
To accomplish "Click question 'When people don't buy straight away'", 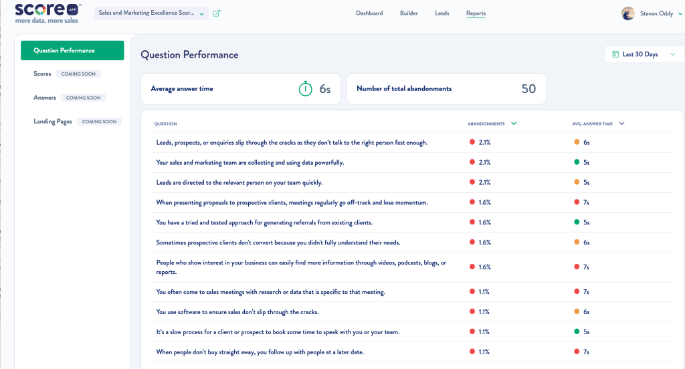I will click(x=260, y=352).
